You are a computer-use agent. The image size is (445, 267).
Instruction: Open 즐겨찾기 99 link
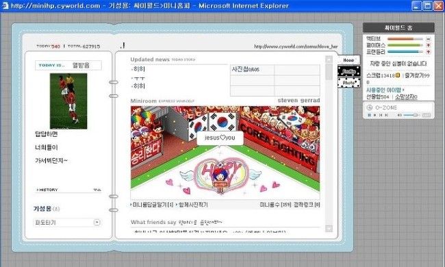[417, 75]
